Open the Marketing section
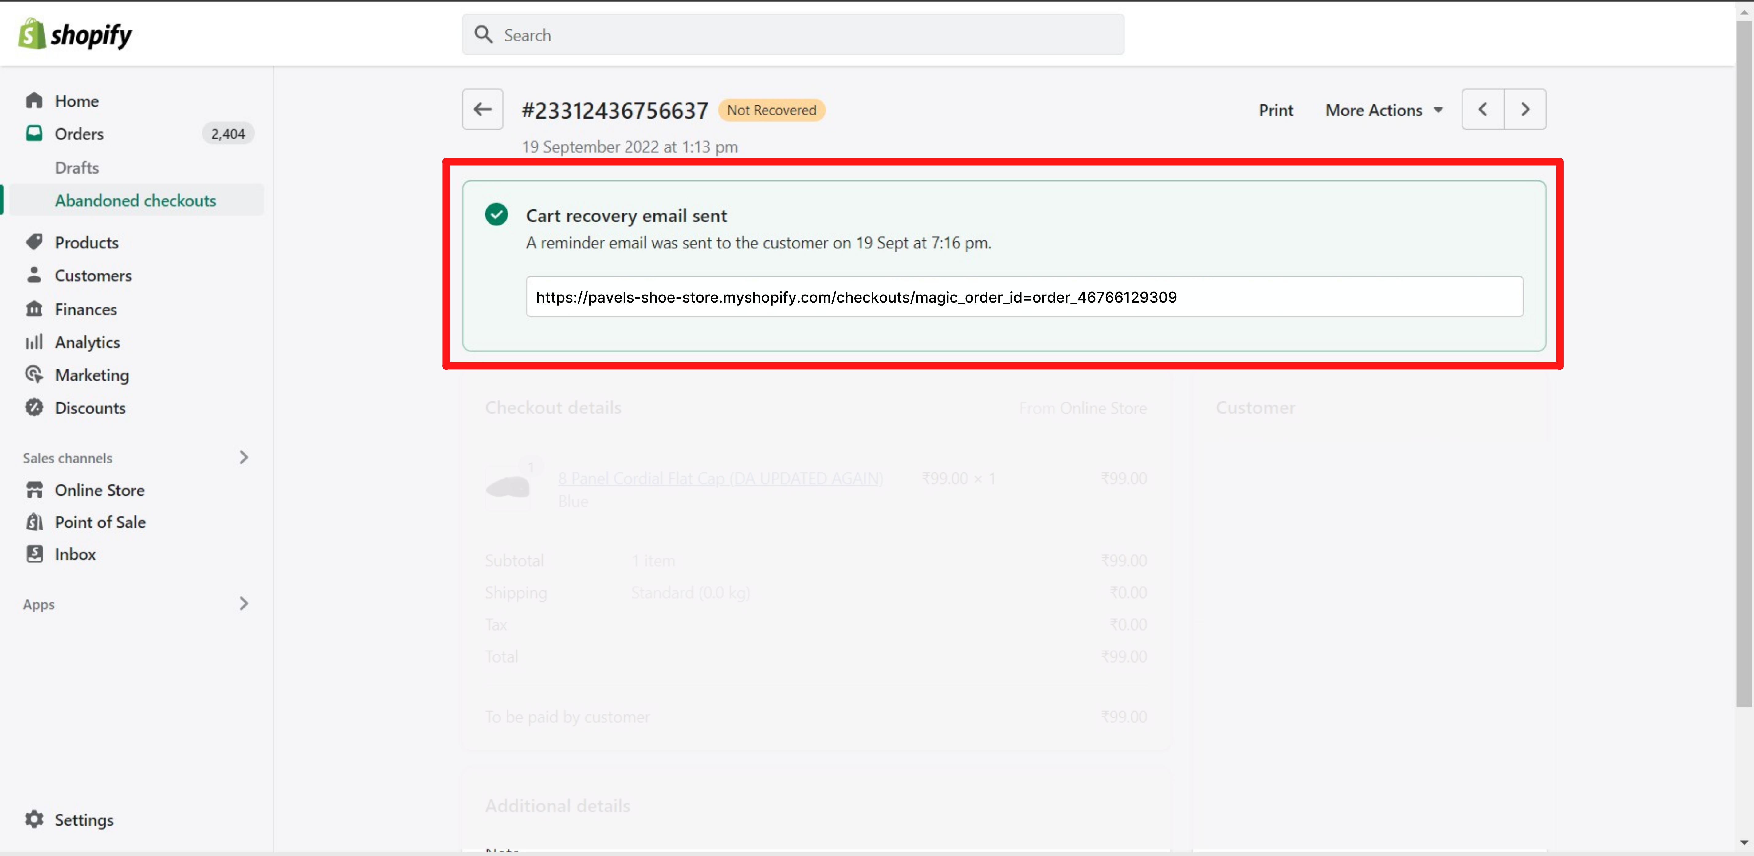Screen dimensions: 1754x856 click(x=92, y=375)
